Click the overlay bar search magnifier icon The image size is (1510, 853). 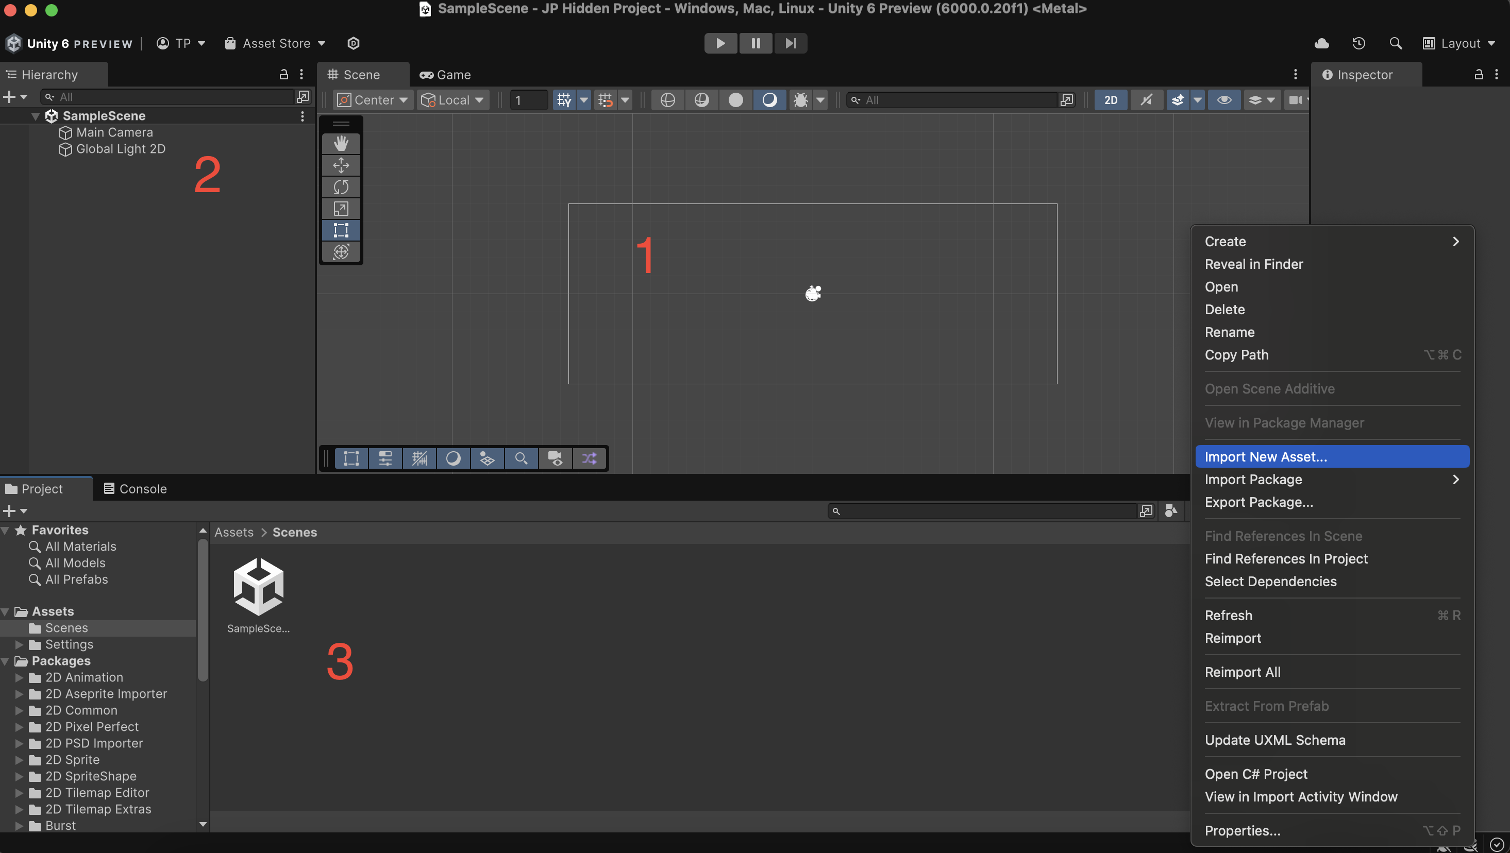point(521,458)
